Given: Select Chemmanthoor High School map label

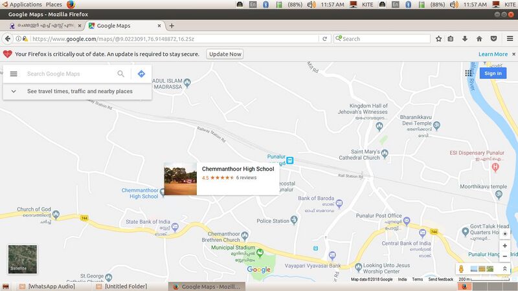Looking at the screenshot, I should point(140,193).
